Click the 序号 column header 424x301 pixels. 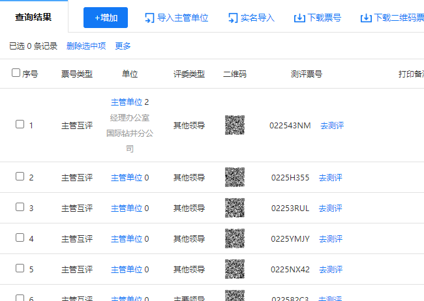click(x=30, y=74)
